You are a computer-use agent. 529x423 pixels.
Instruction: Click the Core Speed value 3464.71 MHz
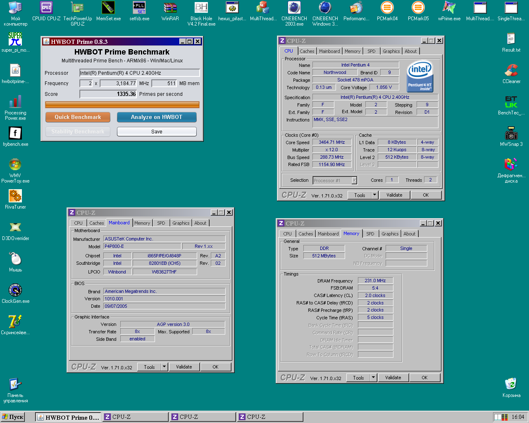coord(332,142)
